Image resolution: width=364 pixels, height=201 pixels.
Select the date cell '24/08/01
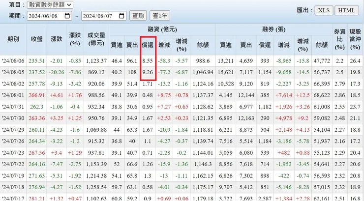click(13, 95)
